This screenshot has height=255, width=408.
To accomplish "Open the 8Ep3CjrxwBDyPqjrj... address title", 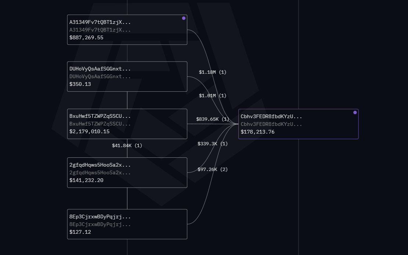I will point(100,216).
